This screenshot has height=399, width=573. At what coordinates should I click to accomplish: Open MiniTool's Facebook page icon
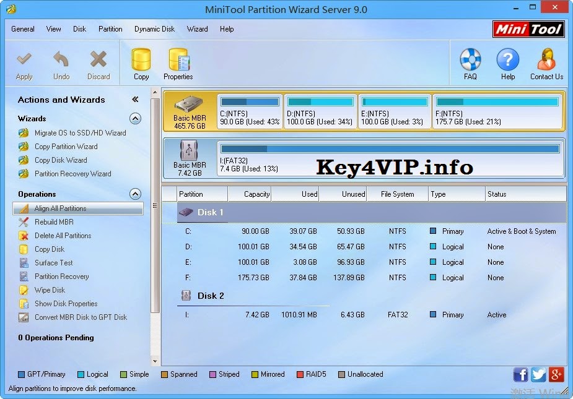[520, 374]
